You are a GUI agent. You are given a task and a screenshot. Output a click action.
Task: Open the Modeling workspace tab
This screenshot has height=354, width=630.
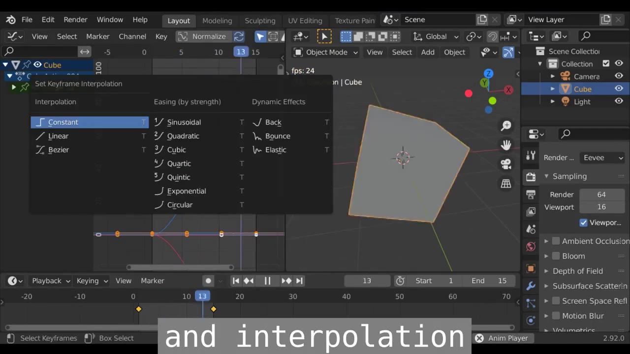pos(217,21)
